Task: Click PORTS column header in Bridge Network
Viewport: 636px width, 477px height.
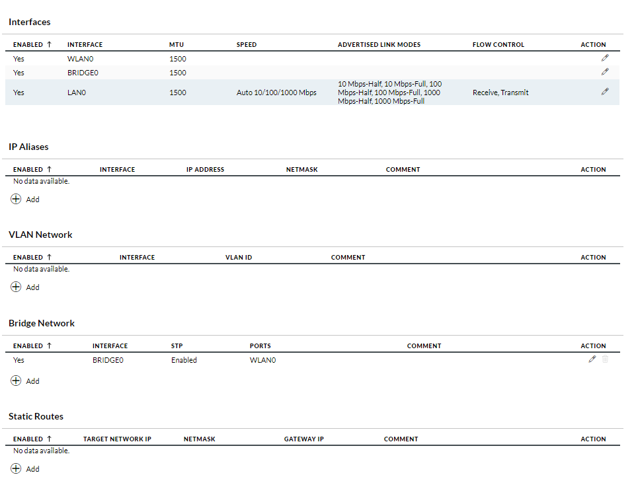Action: tap(260, 346)
